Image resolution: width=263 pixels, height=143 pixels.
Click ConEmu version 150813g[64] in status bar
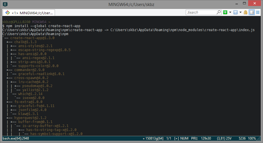click(x=153, y=138)
